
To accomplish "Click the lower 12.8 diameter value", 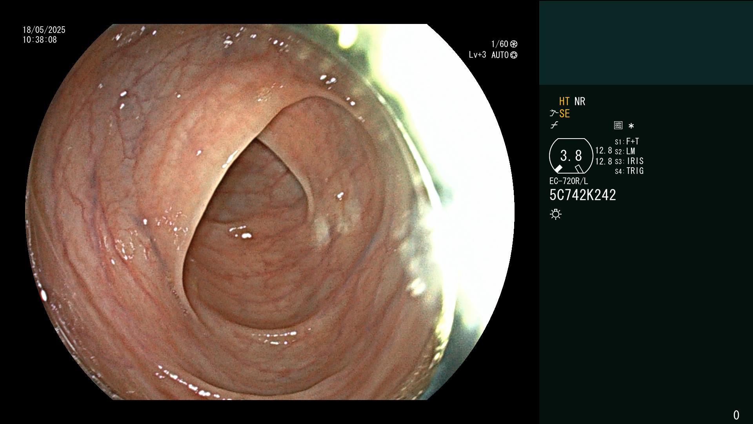I will coord(604,161).
